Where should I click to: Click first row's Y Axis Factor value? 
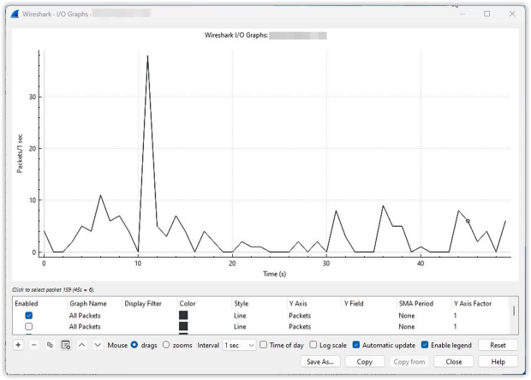[455, 315]
